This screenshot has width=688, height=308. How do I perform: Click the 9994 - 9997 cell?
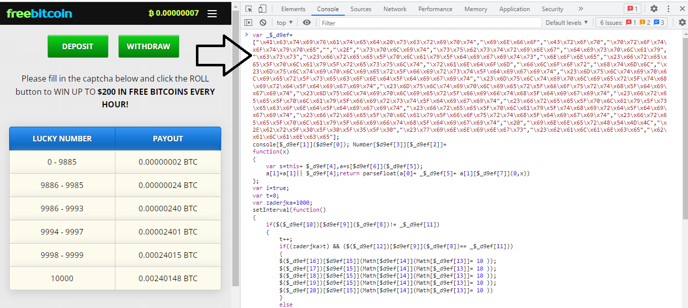(x=62, y=232)
